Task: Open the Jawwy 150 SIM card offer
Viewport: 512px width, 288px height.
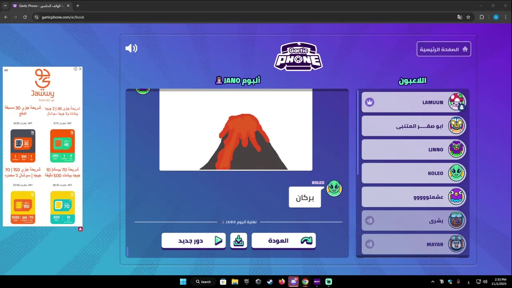Action: [x=23, y=208]
